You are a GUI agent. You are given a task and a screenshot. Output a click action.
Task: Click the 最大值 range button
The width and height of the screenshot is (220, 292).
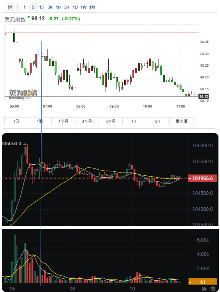[x=181, y=121]
